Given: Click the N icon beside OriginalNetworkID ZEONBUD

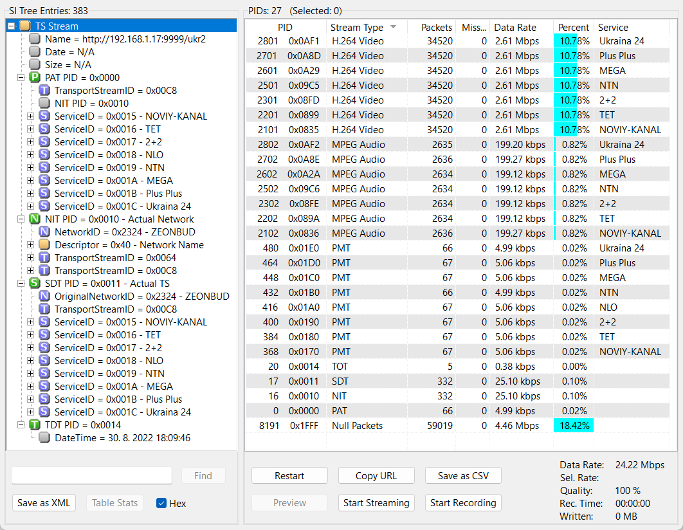Looking at the screenshot, I should pos(44,296).
